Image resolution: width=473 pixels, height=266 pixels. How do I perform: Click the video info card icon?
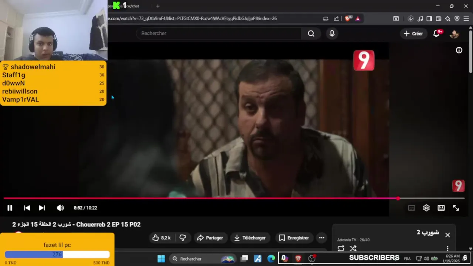[x=459, y=50]
